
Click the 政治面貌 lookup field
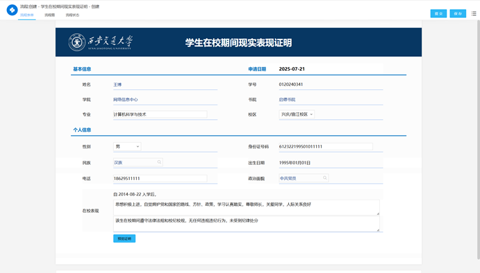click(304, 178)
